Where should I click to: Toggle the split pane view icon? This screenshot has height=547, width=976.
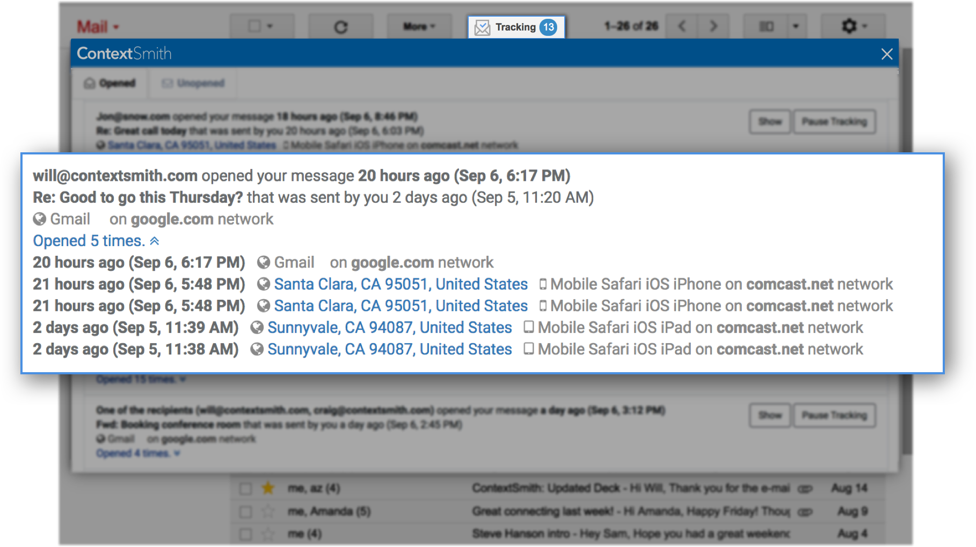tap(766, 26)
